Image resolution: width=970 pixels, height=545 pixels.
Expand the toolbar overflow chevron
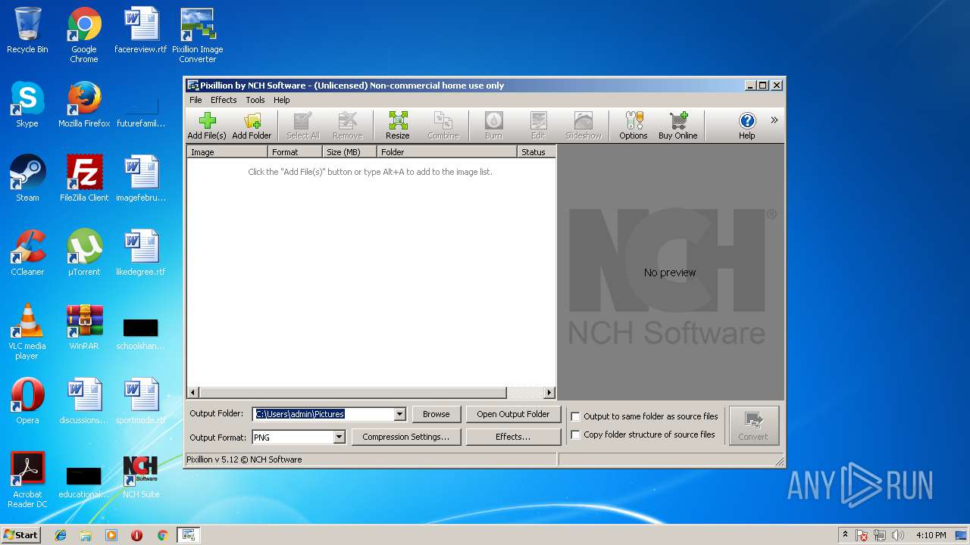click(774, 120)
